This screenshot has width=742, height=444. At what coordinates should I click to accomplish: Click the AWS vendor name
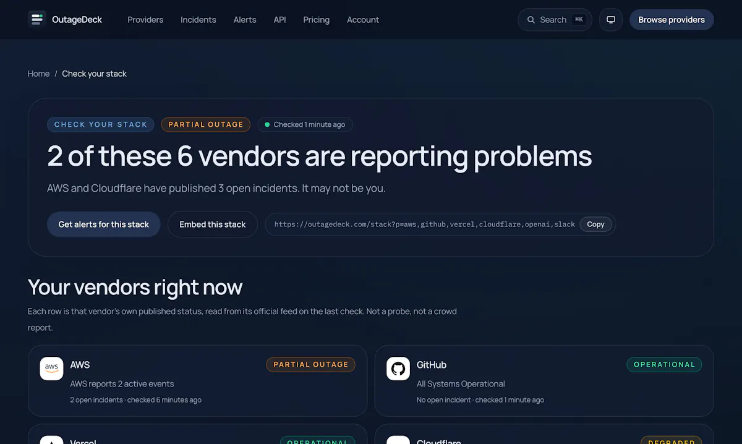(80, 365)
